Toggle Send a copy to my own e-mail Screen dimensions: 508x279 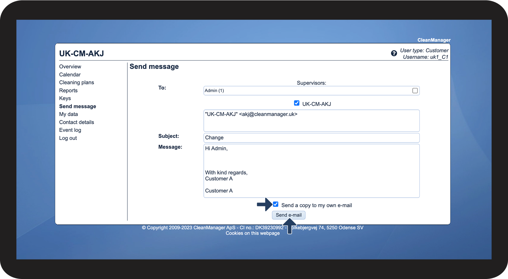click(x=276, y=204)
